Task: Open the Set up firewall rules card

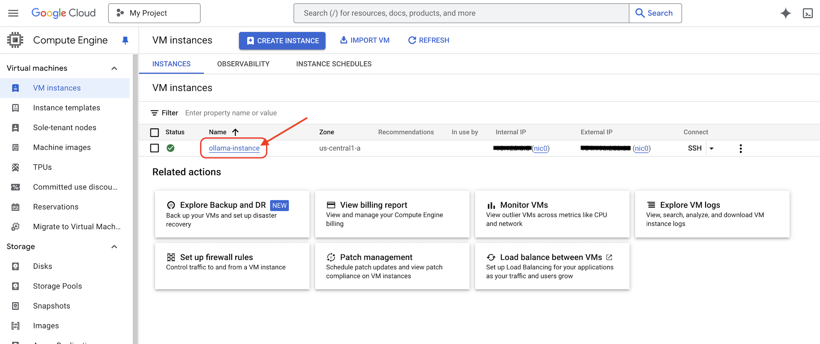Action: click(232, 266)
